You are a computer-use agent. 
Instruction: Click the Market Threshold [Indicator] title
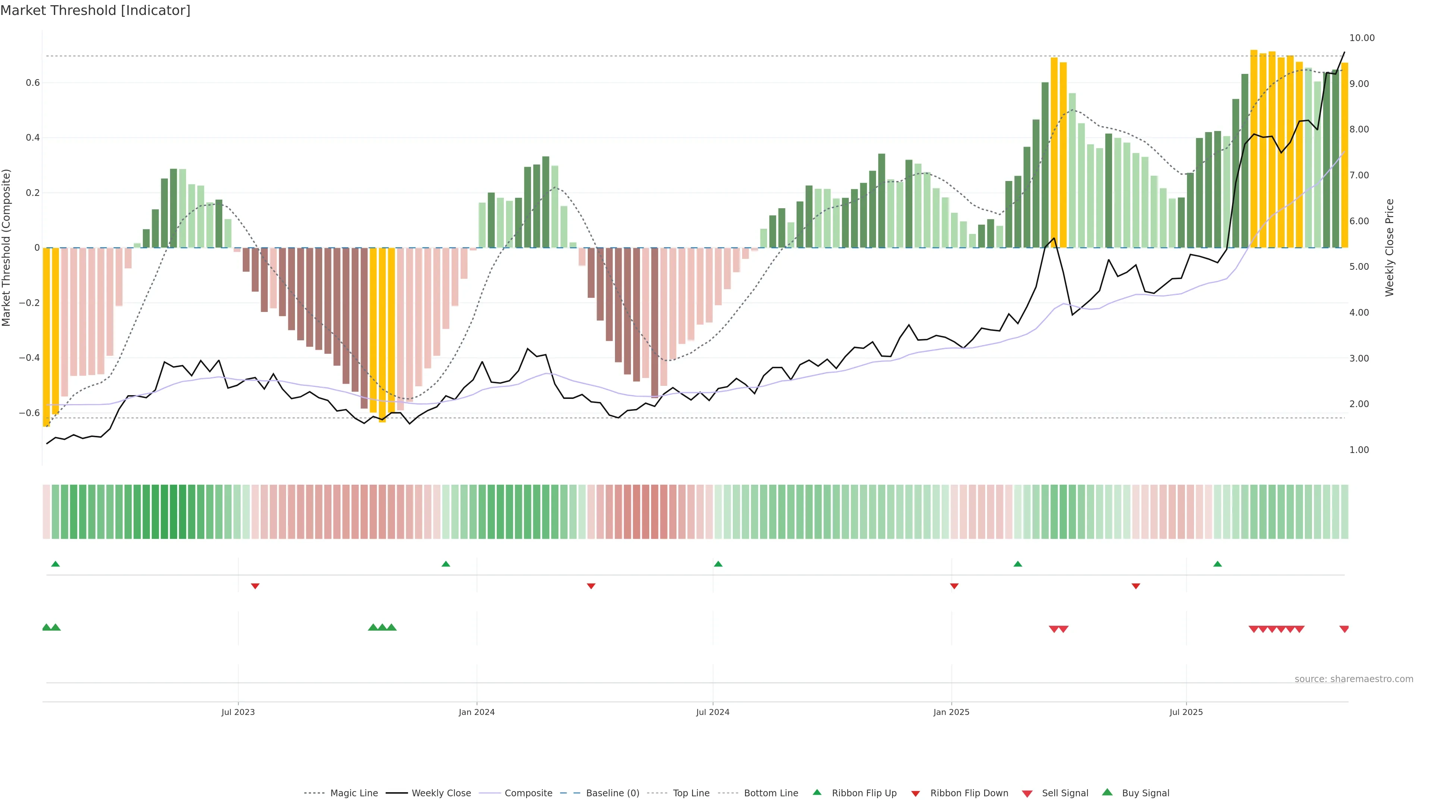(x=95, y=10)
